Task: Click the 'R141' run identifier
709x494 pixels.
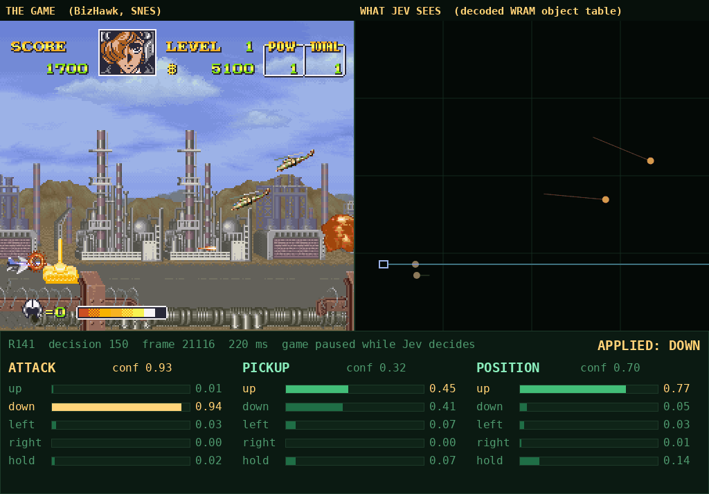Action: (21, 345)
